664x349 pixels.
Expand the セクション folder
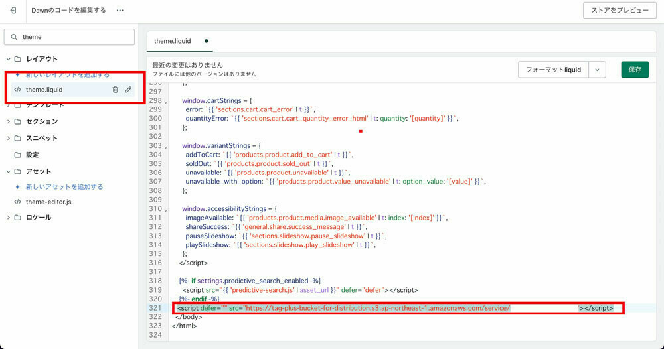click(8, 122)
